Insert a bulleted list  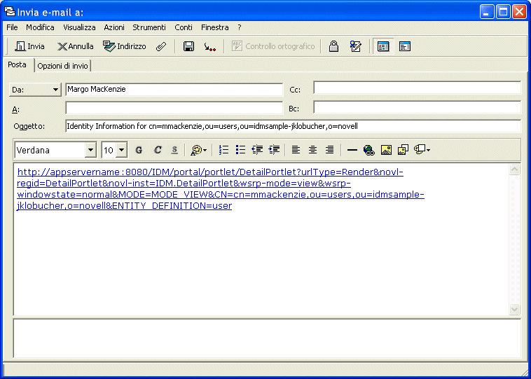click(x=240, y=150)
